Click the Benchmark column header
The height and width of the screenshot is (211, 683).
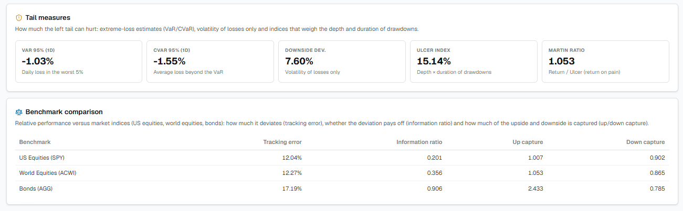pos(35,142)
